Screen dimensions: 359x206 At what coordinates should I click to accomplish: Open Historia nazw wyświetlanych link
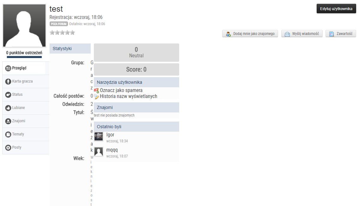pos(128,96)
